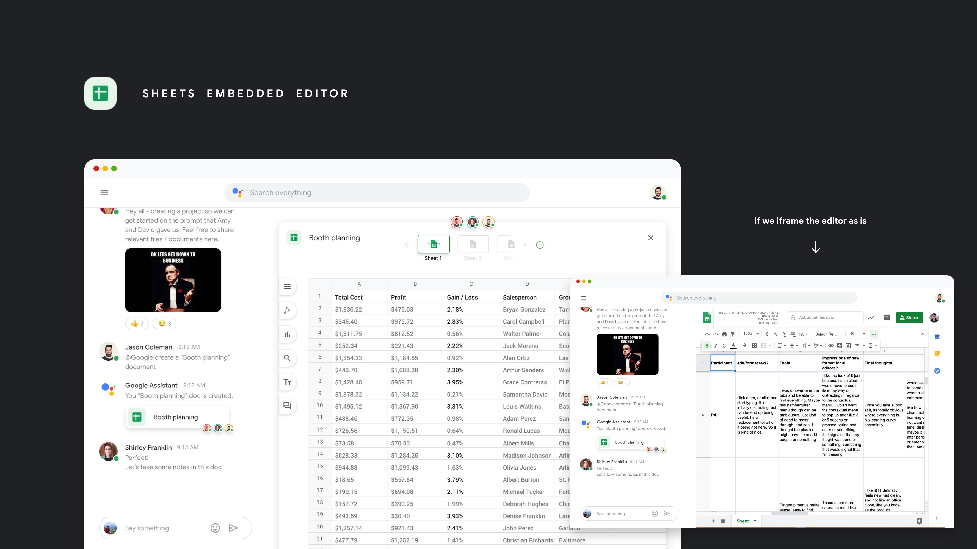Click the paint format icon in toolbar
Screen dimensions: 977x549
click(x=733, y=334)
